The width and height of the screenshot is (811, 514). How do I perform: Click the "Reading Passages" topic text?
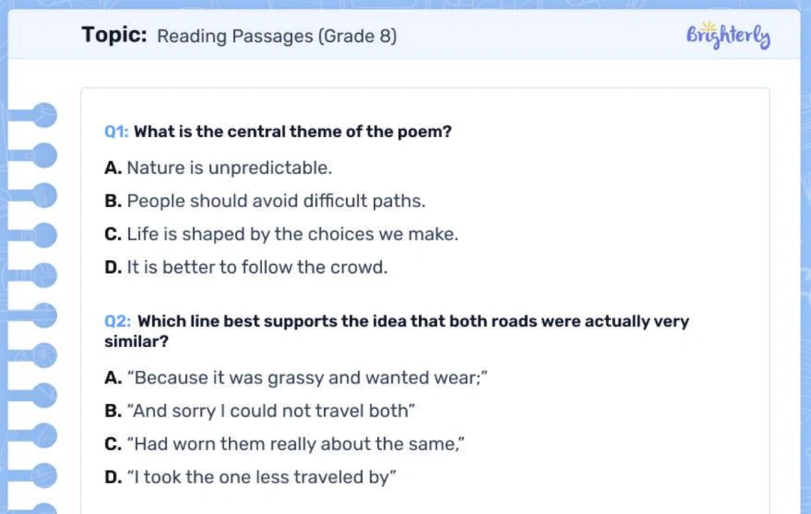coord(235,36)
